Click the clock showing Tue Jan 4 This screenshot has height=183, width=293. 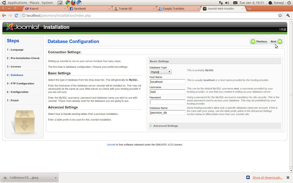[252, 3]
